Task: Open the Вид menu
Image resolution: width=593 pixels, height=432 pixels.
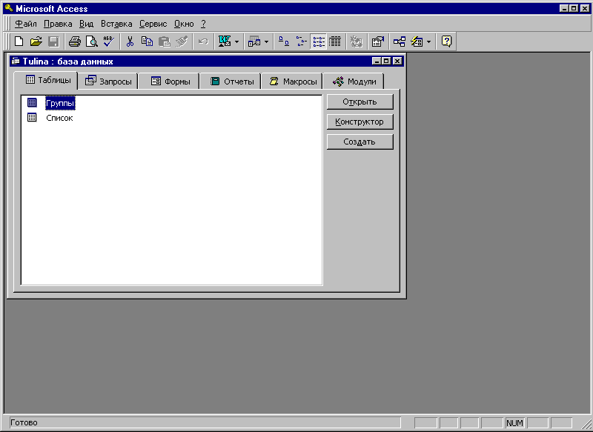Action: [x=86, y=24]
